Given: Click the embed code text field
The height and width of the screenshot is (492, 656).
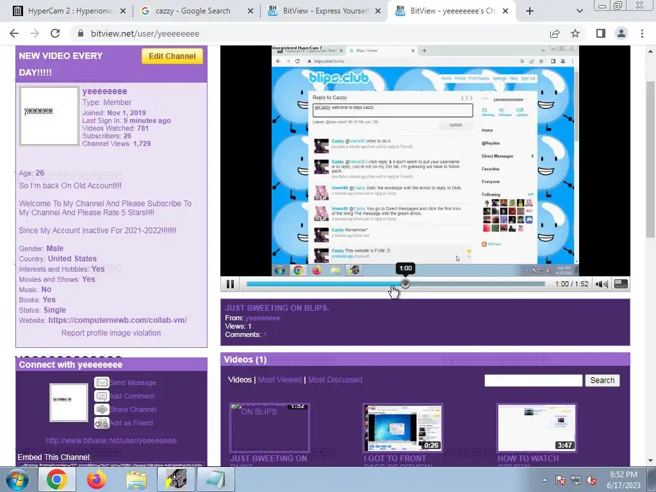Looking at the screenshot, I should pyautogui.click(x=111, y=464).
